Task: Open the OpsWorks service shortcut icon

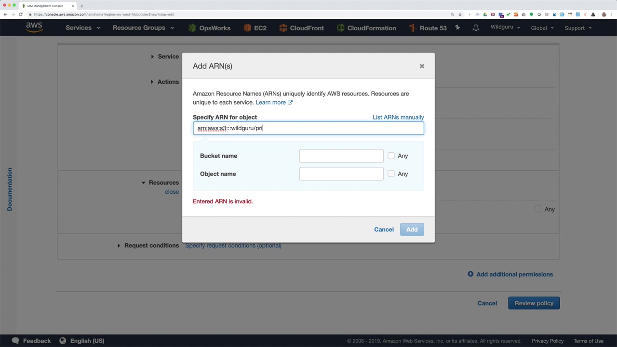Action: click(192, 28)
